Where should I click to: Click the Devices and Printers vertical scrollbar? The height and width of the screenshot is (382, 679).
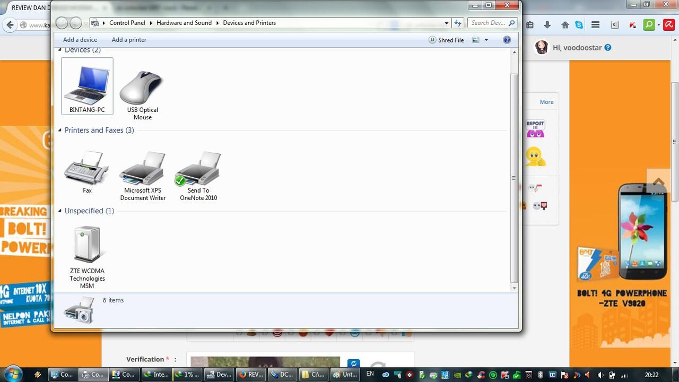[x=514, y=178]
